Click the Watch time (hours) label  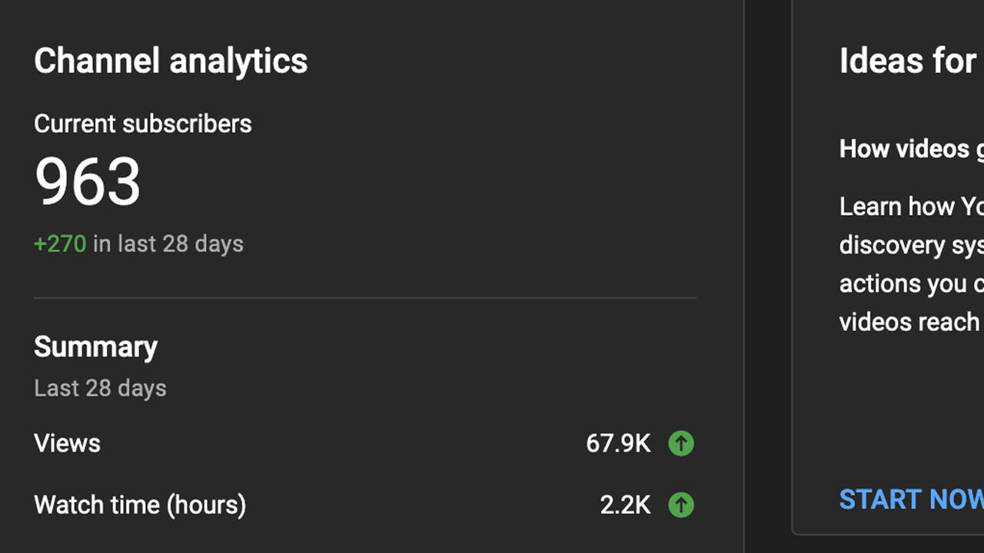click(140, 505)
